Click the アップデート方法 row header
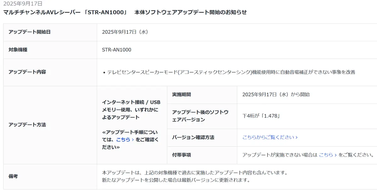The image size is (377, 192). (x=50, y=125)
